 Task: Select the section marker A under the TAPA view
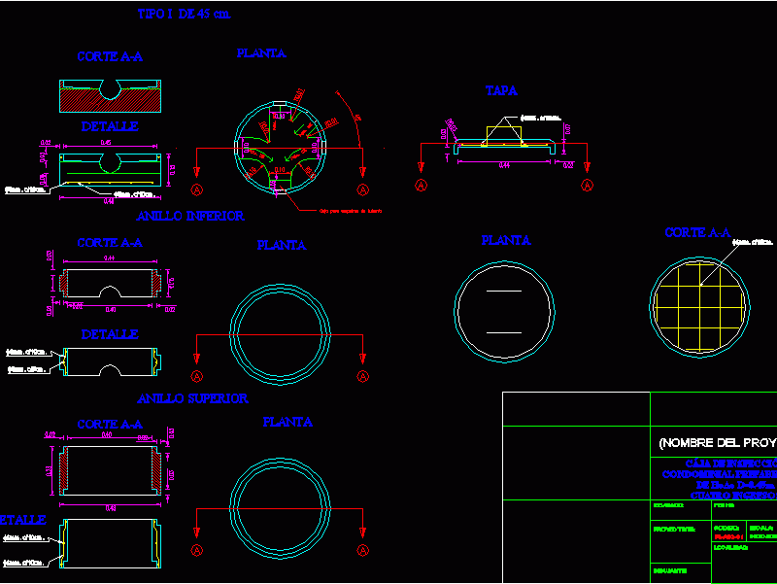pyautogui.click(x=422, y=187)
